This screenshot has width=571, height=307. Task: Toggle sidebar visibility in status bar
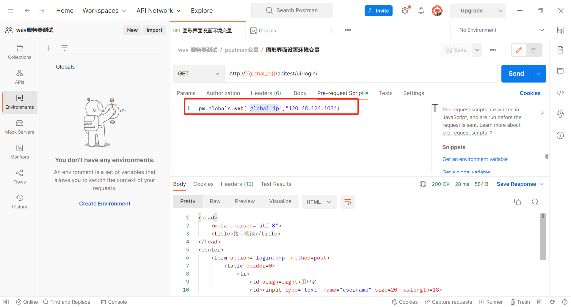[6, 302]
